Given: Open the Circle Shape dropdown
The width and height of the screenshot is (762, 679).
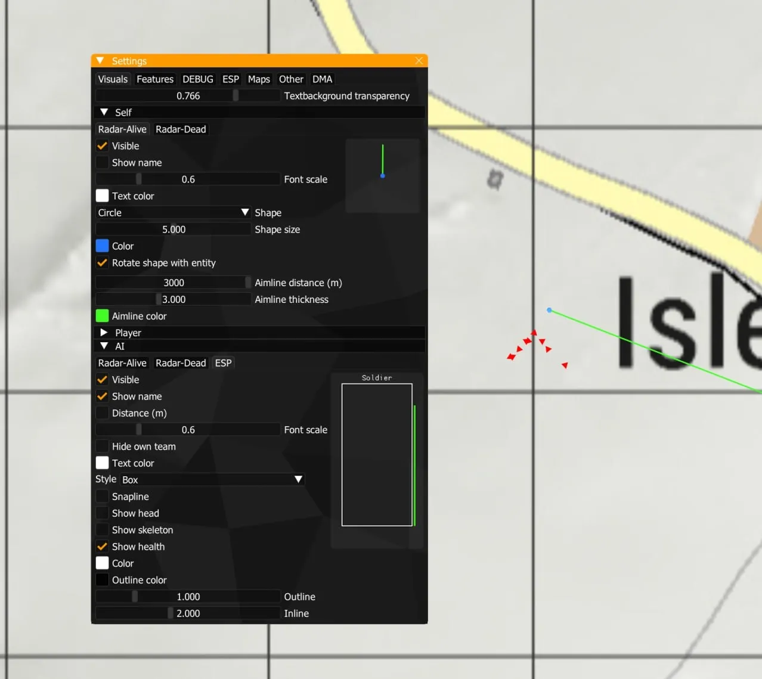Looking at the screenshot, I should 174,213.
